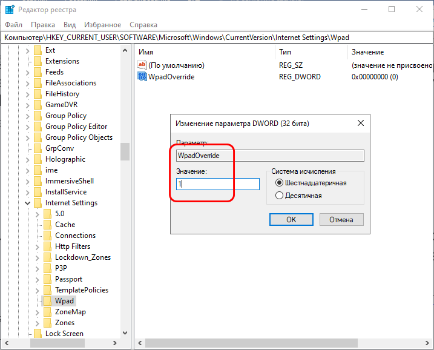Click the Extensions folder icon
This screenshot has height=350, width=434.
pos(38,61)
